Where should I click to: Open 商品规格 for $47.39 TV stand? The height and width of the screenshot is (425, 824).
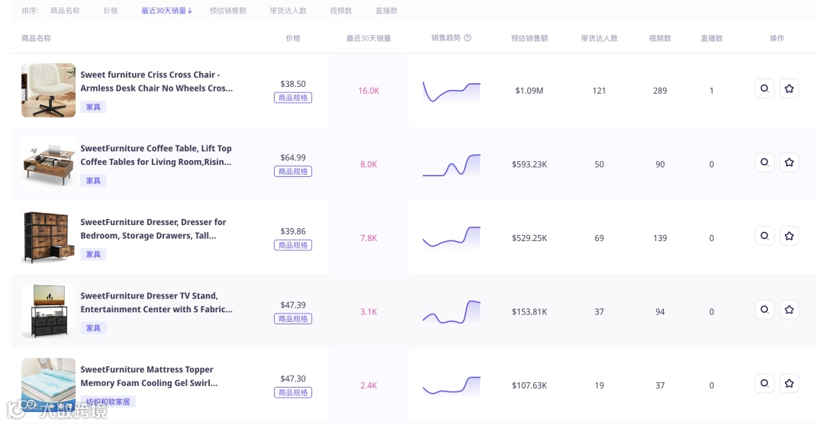293,319
